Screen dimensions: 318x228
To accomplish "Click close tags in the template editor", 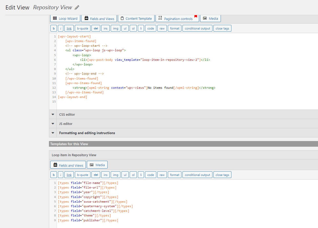I will click(222, 175).
